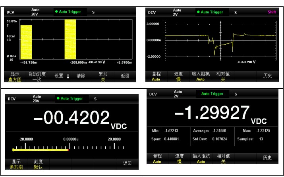Select 刻度 默认 scale softkey
Screen dimensions: 284x177
[38, 164]
